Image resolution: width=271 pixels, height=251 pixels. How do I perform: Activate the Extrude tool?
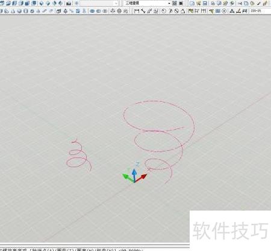58,11
